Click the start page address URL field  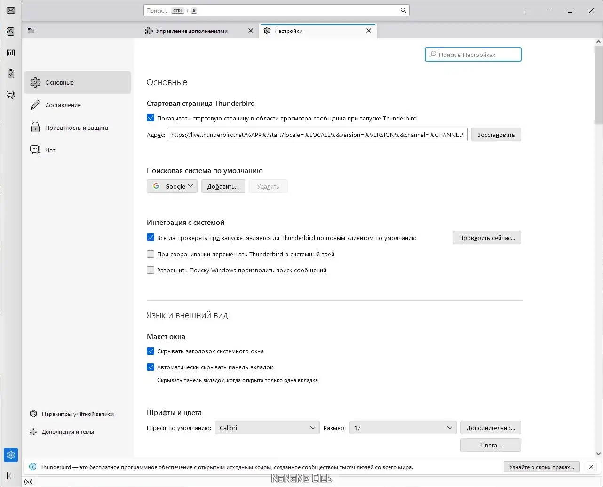point(317,135)
